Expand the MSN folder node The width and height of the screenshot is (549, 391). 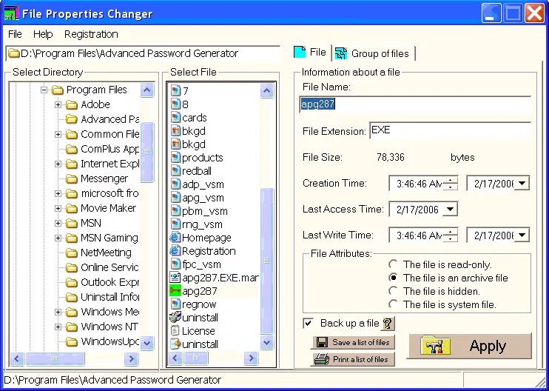(x=58, y=223)
